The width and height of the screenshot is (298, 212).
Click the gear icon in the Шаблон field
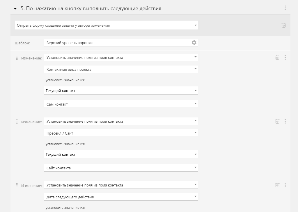click(x=194, y=43)
